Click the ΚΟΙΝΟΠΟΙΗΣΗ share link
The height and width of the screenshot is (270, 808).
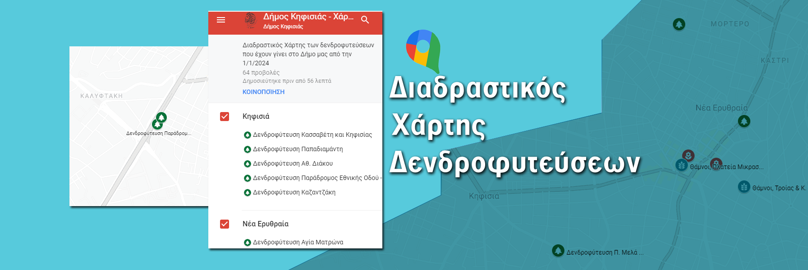pyautogui.click(x=263, y=92)
